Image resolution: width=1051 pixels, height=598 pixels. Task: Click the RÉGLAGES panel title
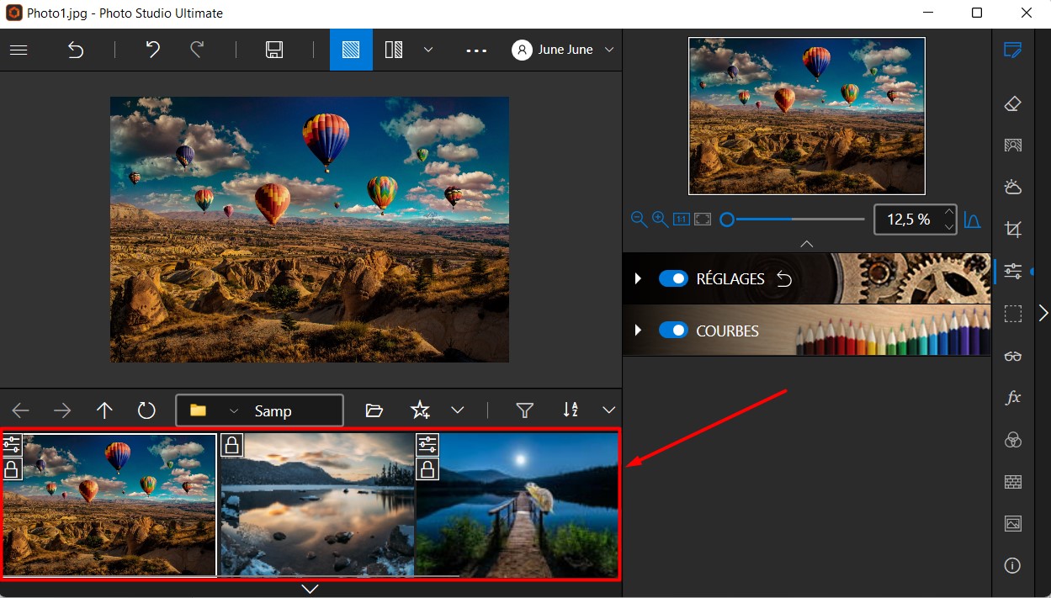coord(730,279)
